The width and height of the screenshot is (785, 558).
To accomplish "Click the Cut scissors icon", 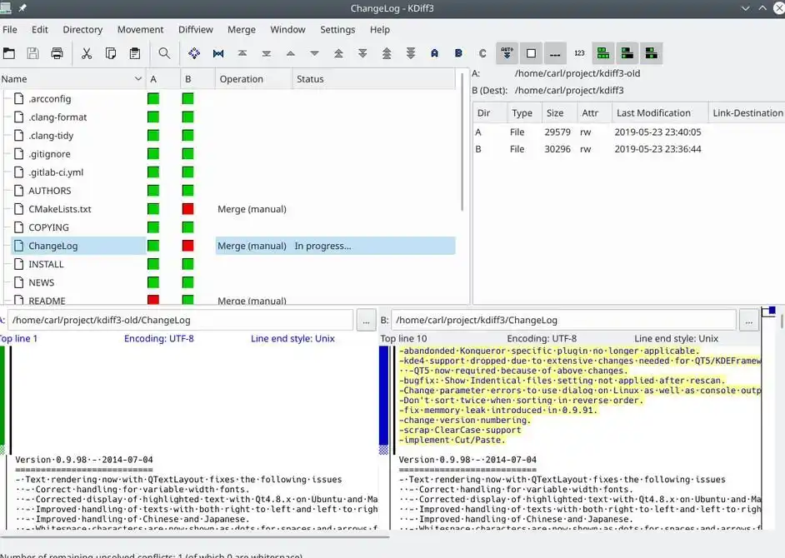I will point(87,53).
